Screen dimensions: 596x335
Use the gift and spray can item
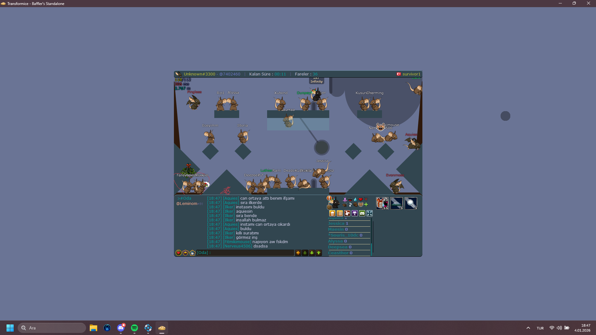click(x=382, y=203)
